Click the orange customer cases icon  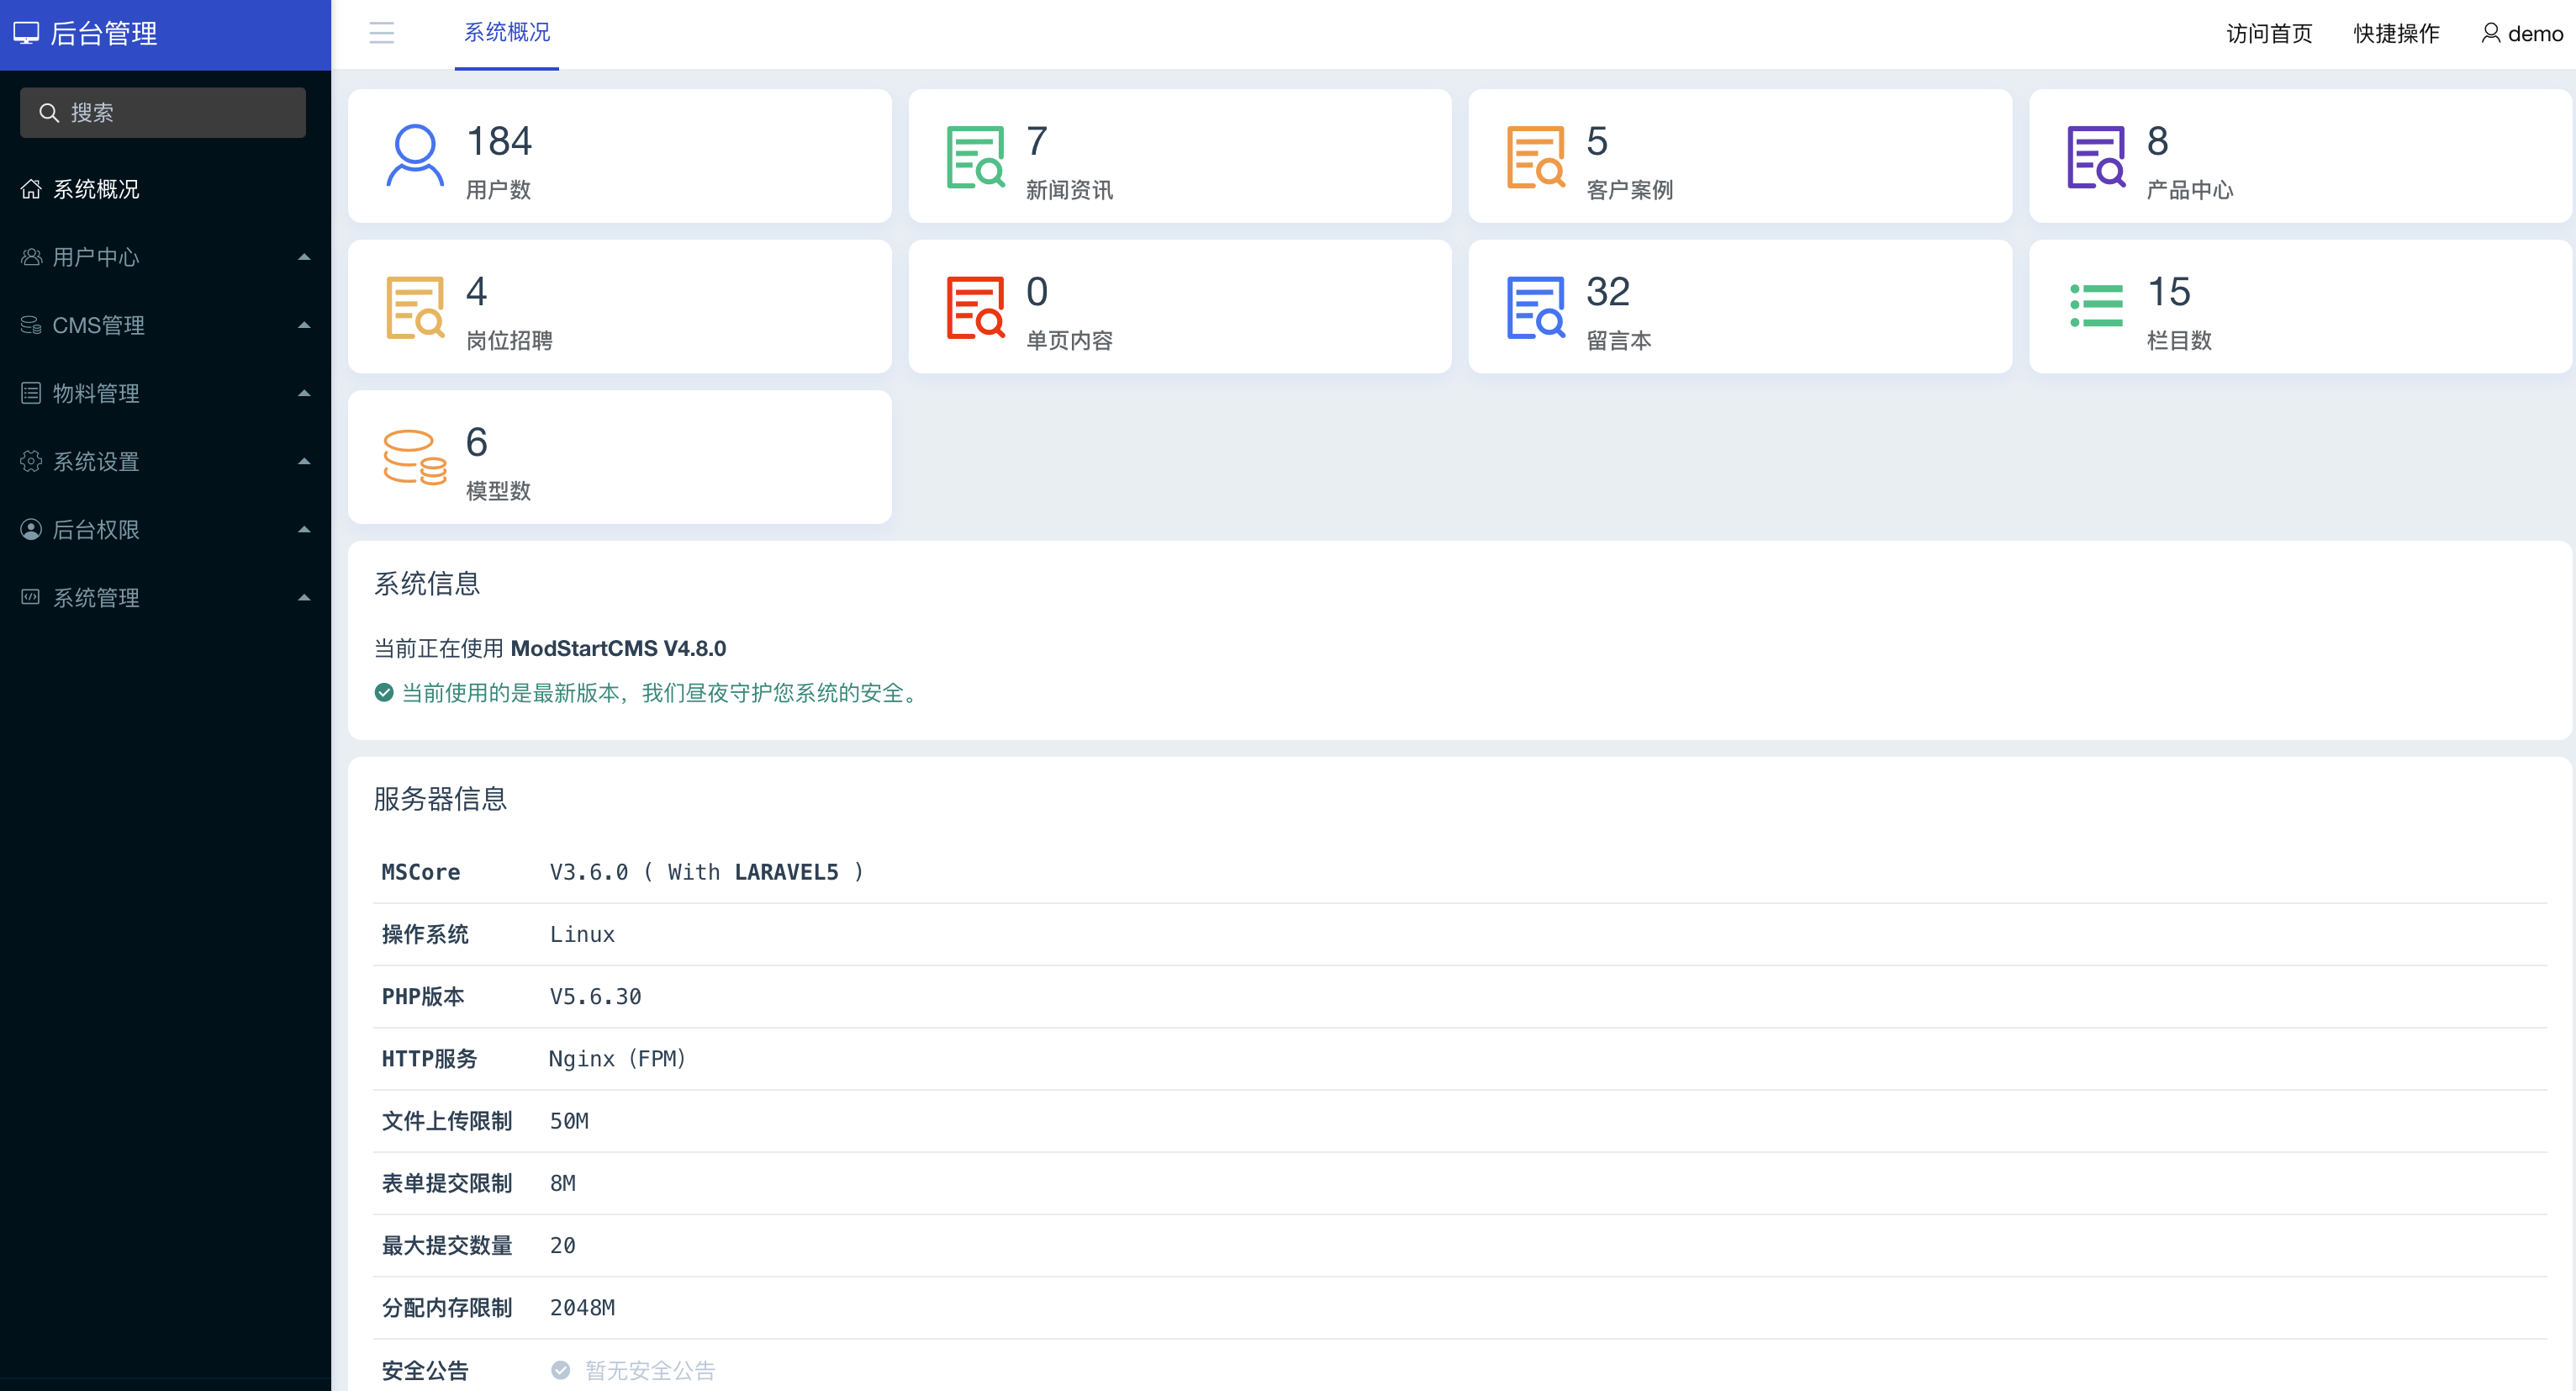(x=1535, y=157)
